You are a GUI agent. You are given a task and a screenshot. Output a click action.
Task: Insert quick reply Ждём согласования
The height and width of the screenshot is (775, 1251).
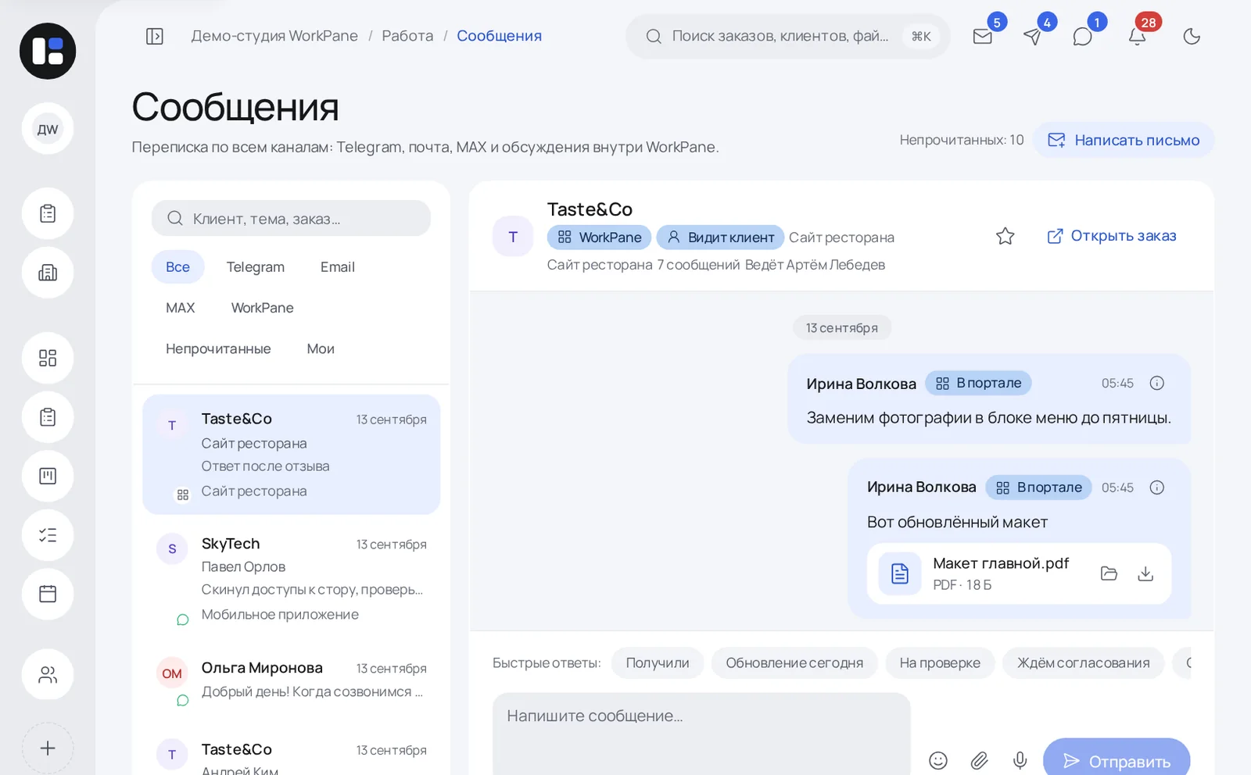click(1083, 662)
